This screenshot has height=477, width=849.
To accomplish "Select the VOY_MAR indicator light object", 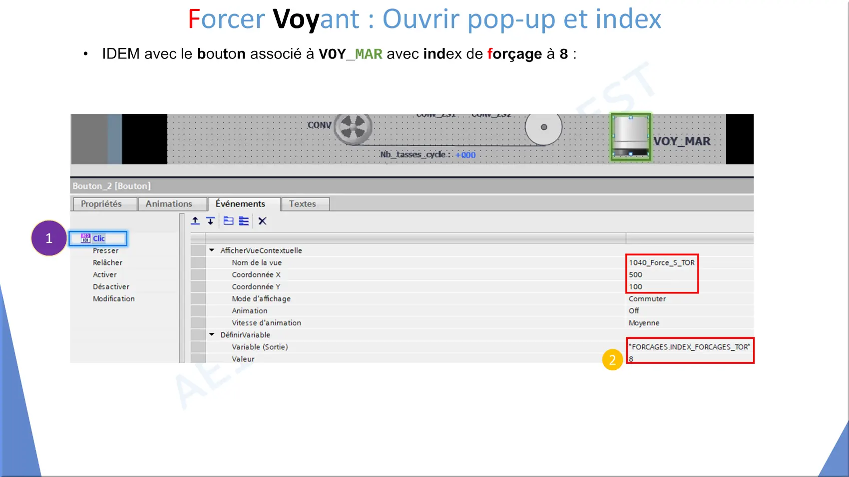I will point(630,137).
